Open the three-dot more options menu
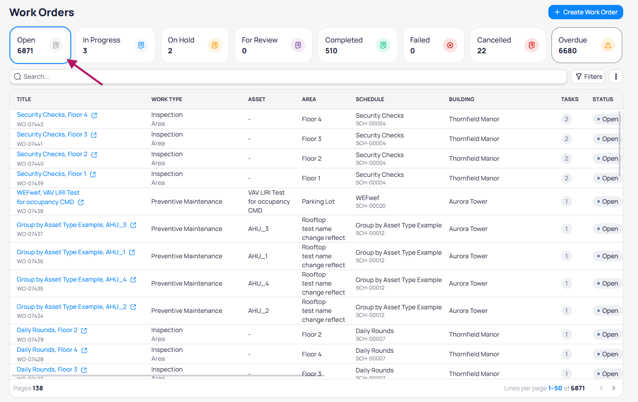 616,77
